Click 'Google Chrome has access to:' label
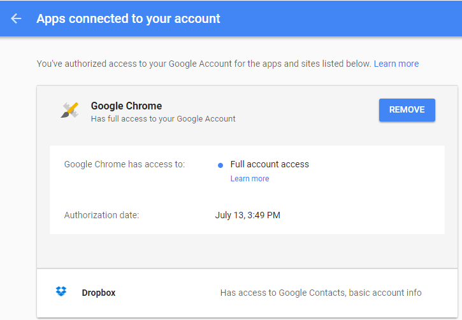 click(124, 164)
